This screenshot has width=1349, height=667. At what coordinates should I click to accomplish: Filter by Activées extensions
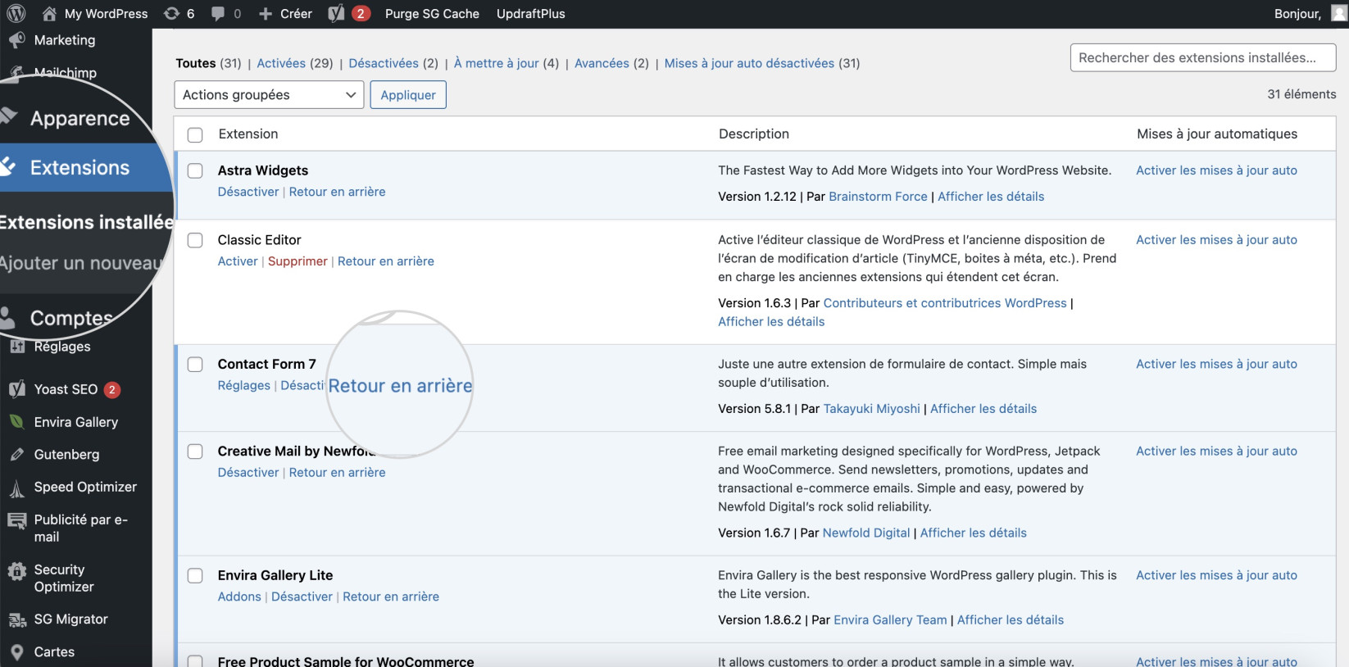pyautogui.click(x=281, y=63)
